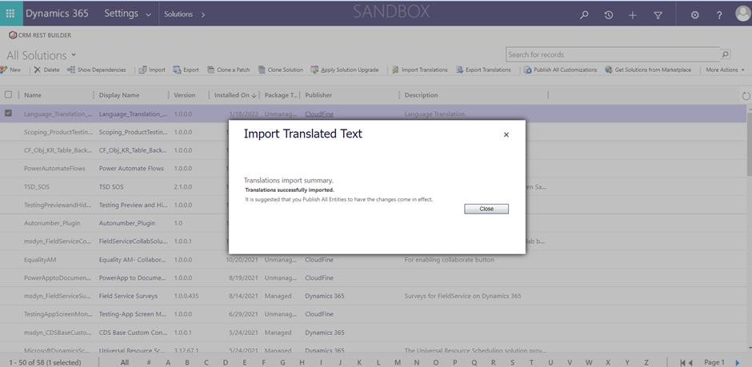Open CRM REST Builder
Image resolution: width=752 pixels, height=367 pixels.
coord(40,35)
